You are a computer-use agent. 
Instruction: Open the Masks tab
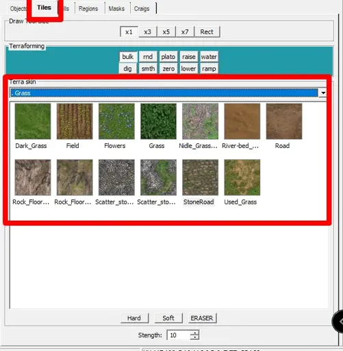pos(116,9)
